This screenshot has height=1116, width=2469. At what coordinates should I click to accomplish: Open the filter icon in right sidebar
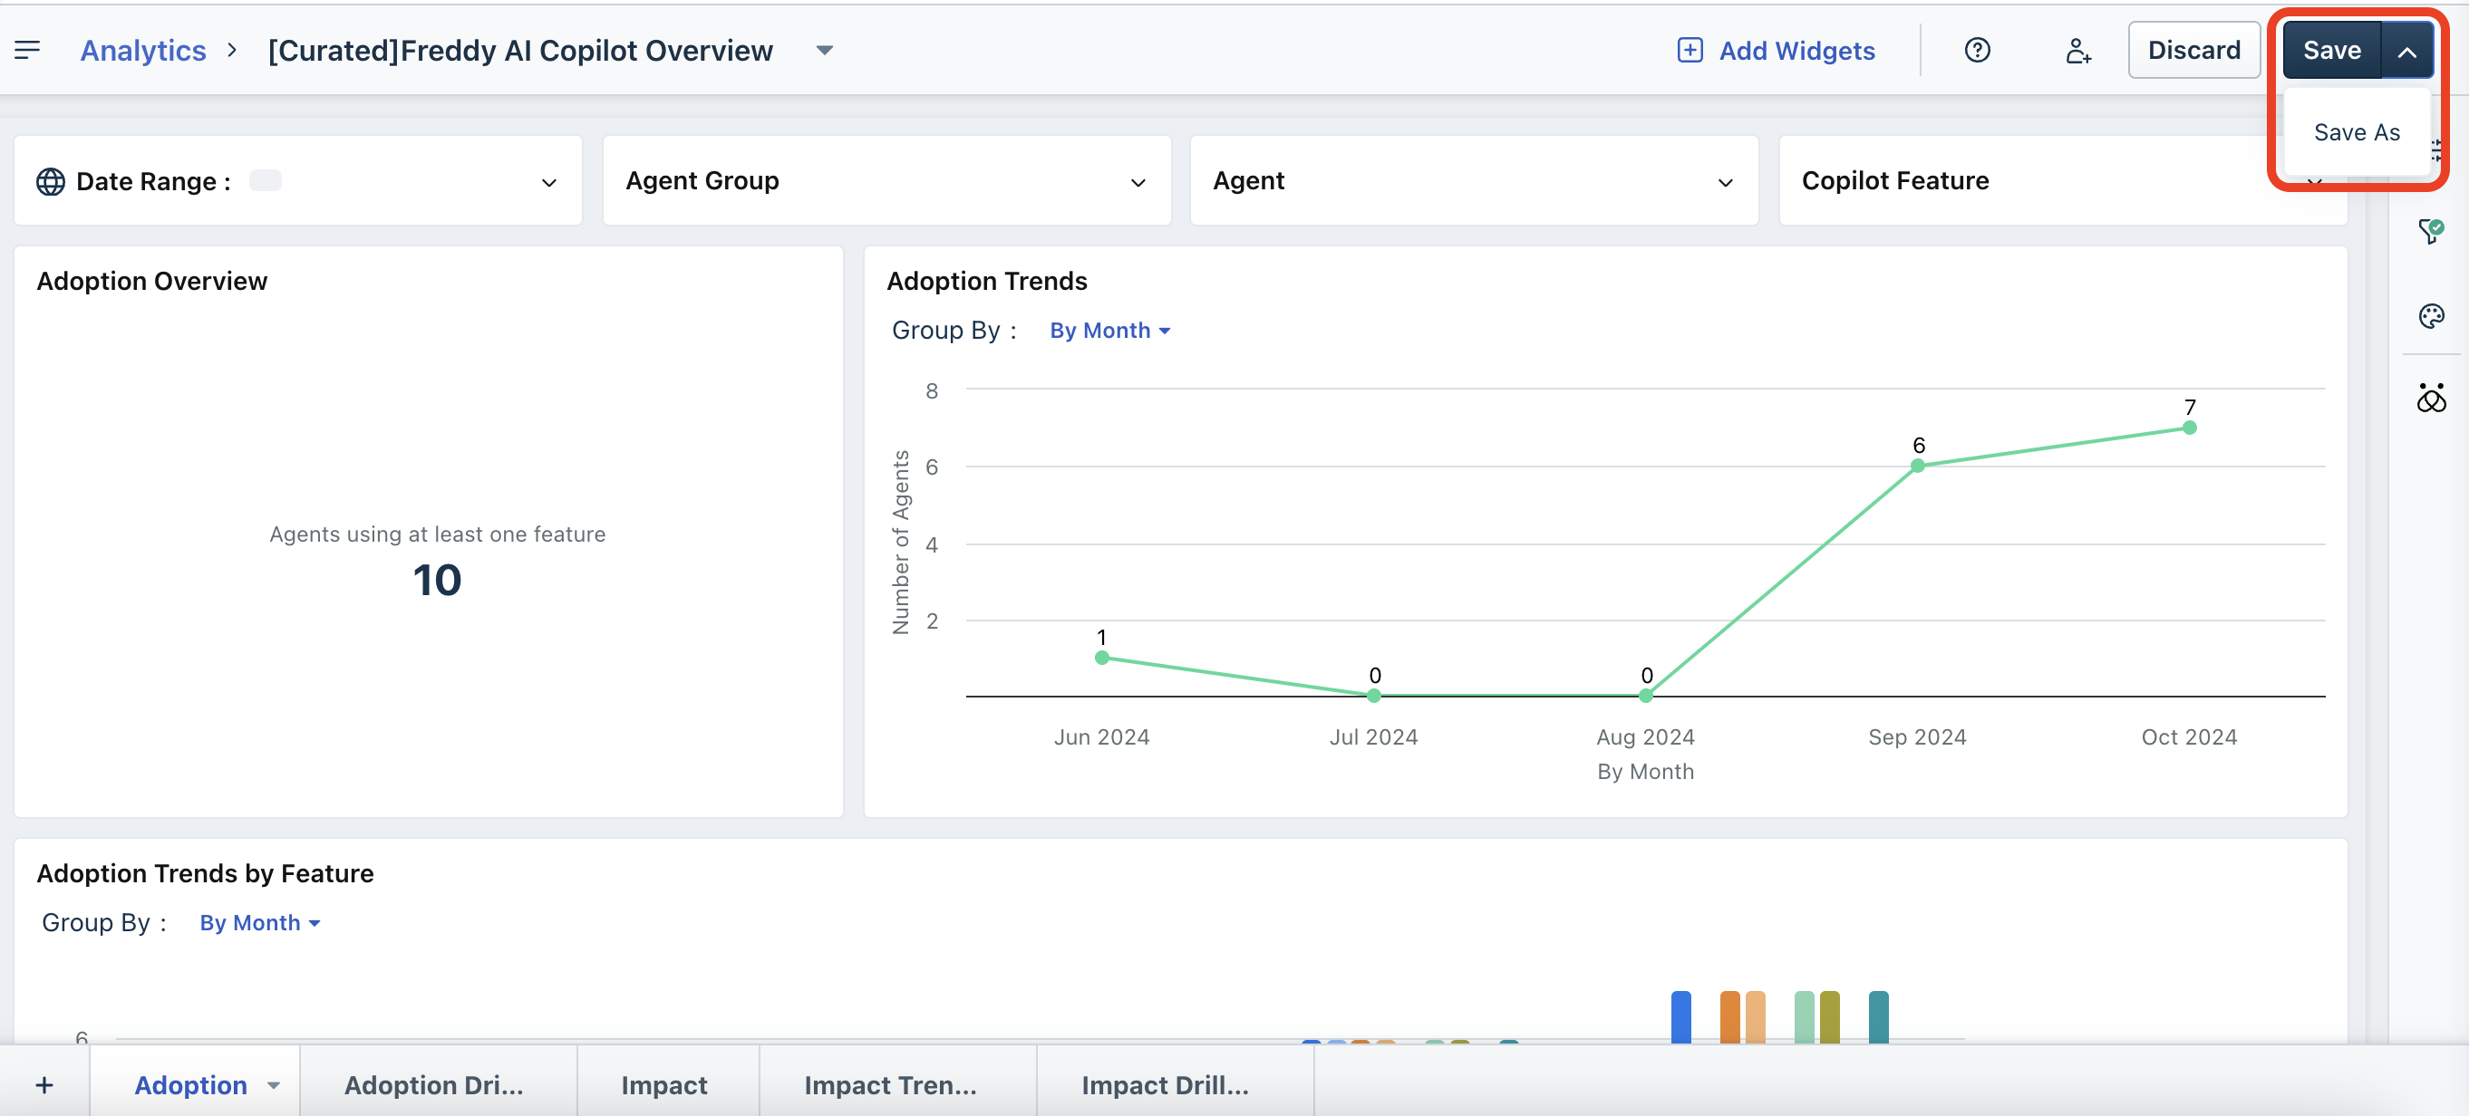[2430, 231]
